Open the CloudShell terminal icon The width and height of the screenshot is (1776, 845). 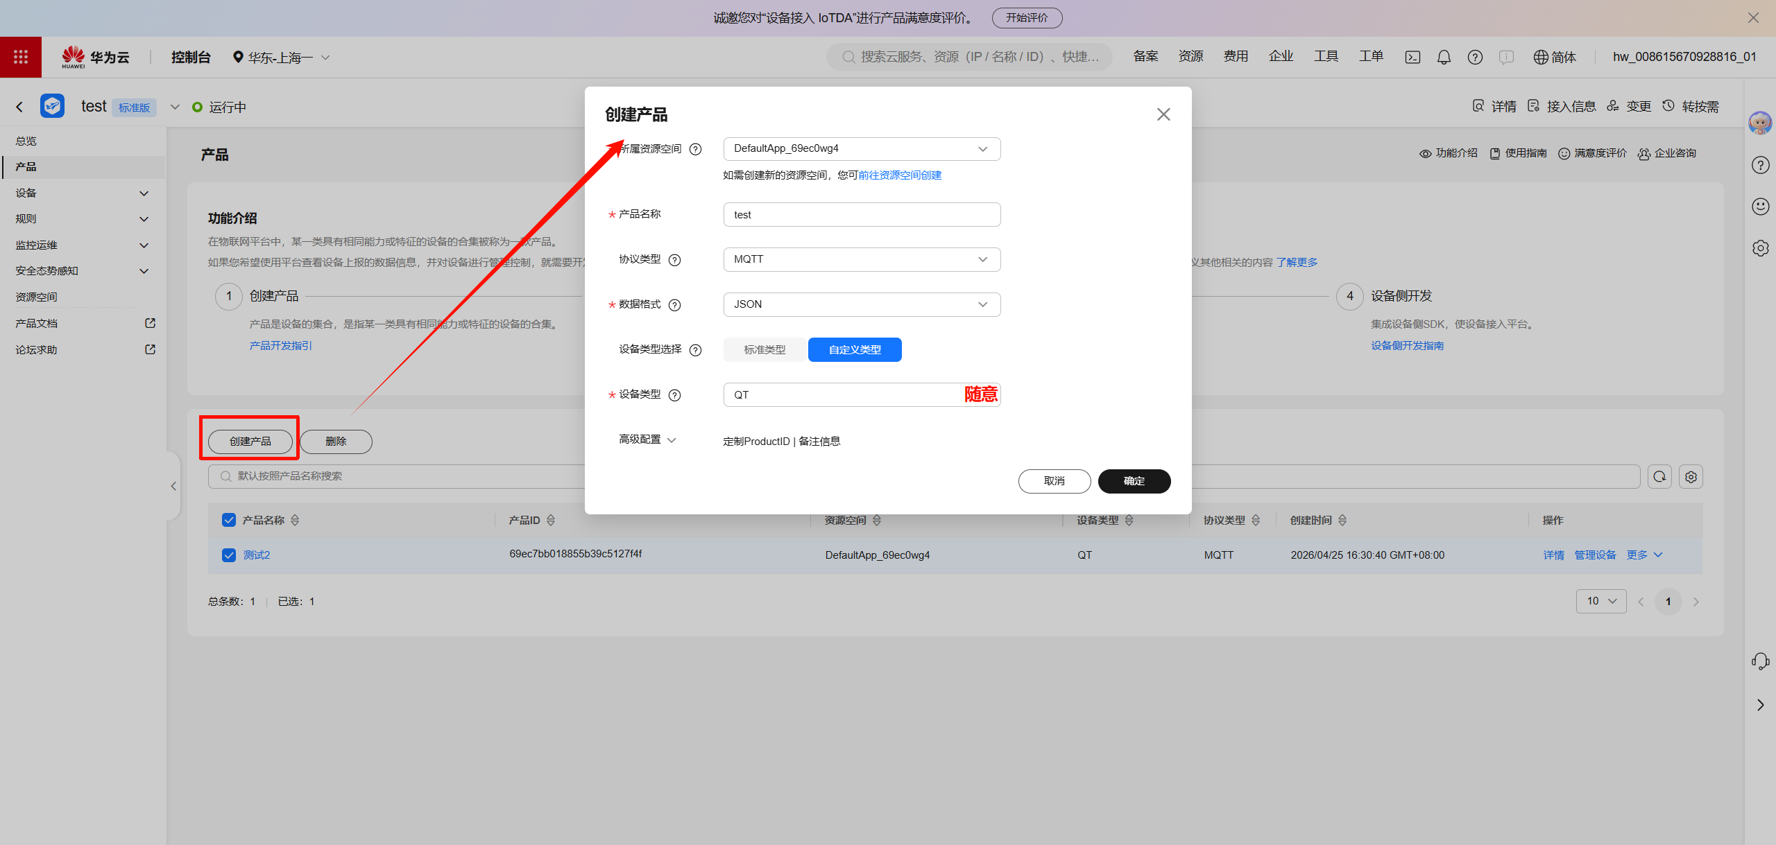point(1412,57)
